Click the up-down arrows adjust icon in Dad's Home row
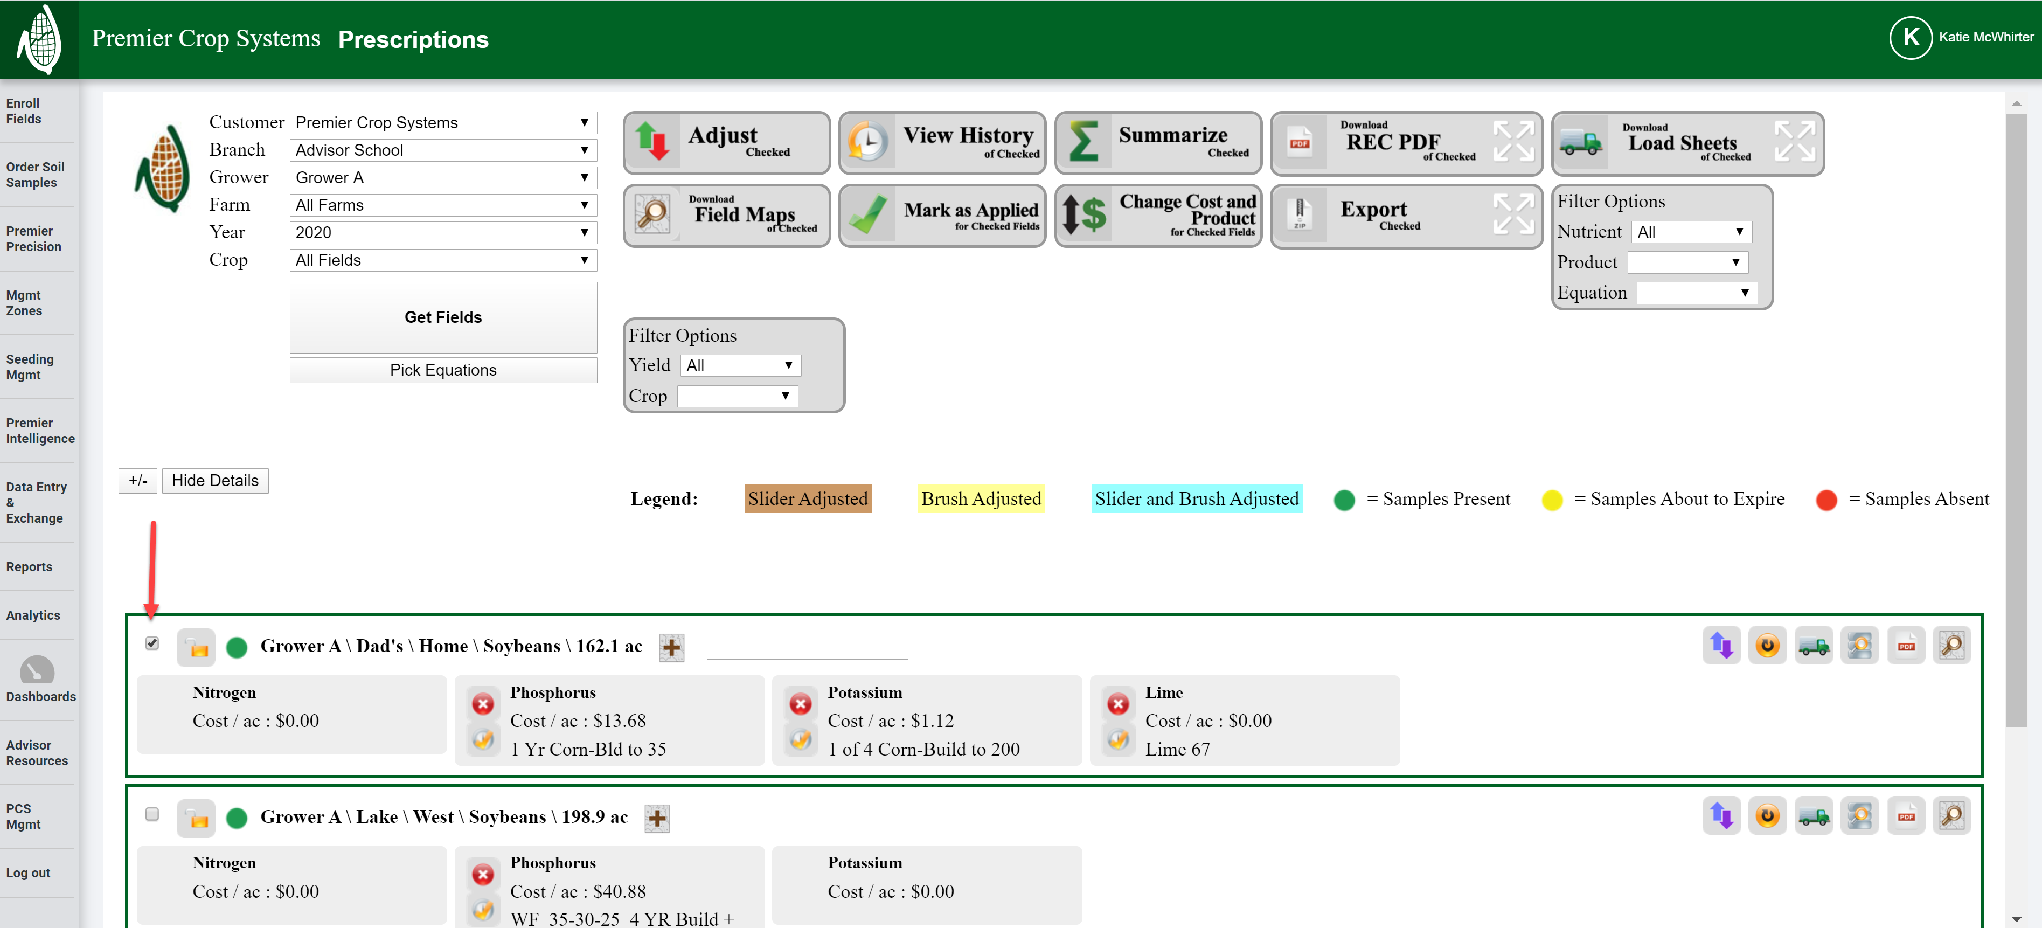The image size is (2042, 928). [x=1721, y=646]
